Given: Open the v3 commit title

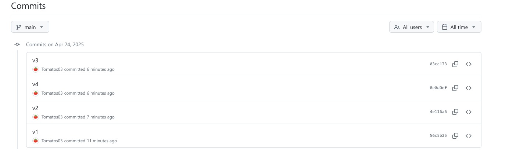Looking at the screenshot, I should coord(35,61).
